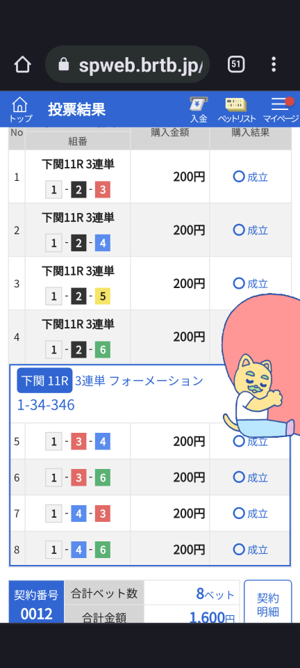Tap the 1-34-346 formation text

(x=46, y=405)
